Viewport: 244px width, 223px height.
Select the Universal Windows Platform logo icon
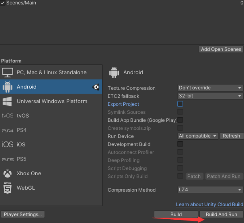click(x=7, y=101)
